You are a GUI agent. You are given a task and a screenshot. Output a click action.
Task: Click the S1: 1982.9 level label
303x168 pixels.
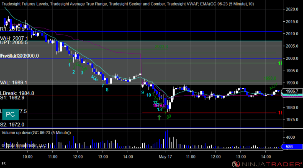[x=12, y=98]
